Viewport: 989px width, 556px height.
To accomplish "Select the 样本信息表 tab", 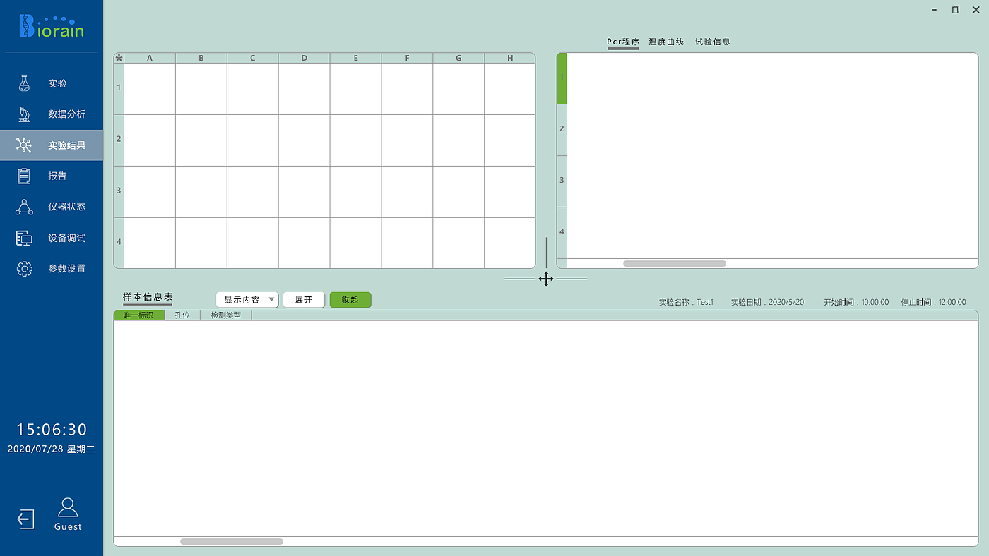I will (x=148, y=297).
